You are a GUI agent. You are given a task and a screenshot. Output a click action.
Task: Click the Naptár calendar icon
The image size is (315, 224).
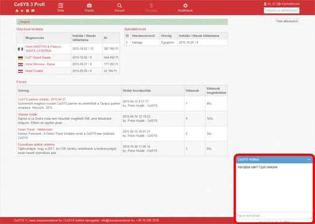(19, 22)
